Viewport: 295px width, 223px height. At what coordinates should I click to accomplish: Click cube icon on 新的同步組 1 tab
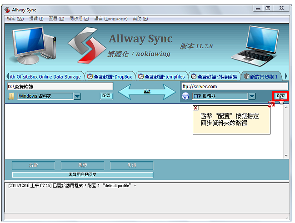pyautogui.click(x=246, y=76)
